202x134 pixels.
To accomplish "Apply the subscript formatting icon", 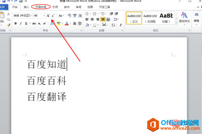I will point(39,23).
